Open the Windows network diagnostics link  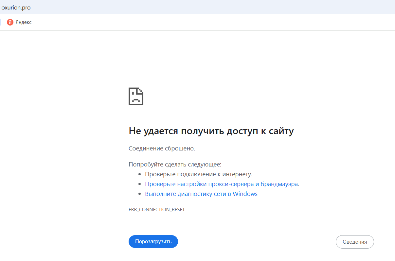click(x=202, y=194)
